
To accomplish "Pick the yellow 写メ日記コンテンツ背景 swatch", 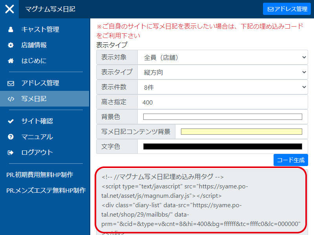I will (x=241, y=132).
